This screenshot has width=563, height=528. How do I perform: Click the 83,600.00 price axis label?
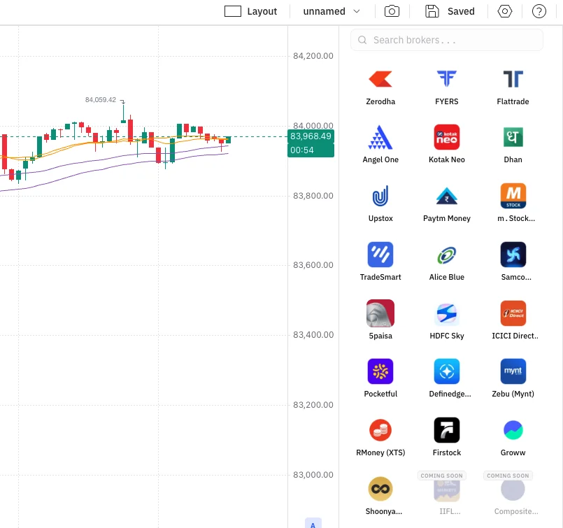(x=313, y=265)
